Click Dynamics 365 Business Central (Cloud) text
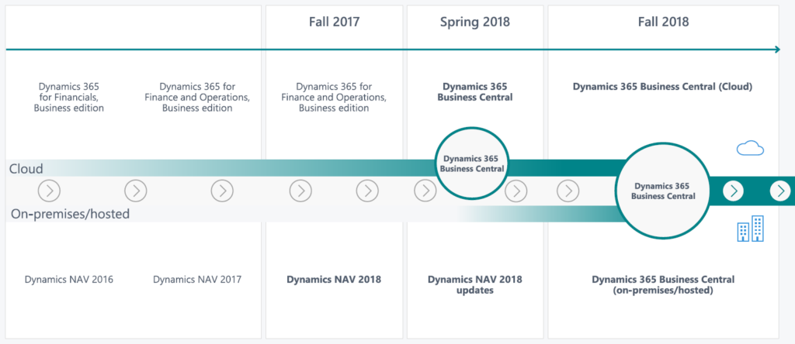The width and height of the screenshot is (795, 344). [662, 87]
